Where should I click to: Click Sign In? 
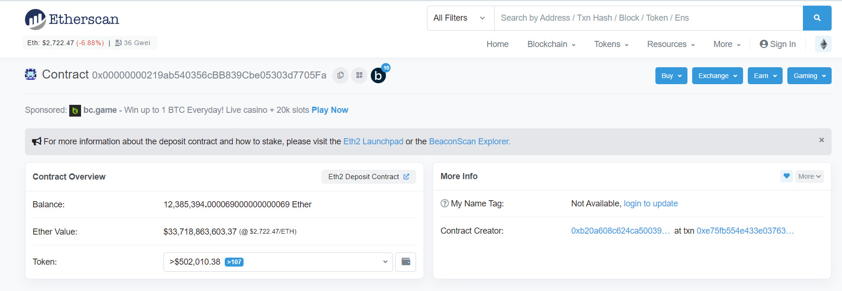pyautogui.click(x=777, y=44)
